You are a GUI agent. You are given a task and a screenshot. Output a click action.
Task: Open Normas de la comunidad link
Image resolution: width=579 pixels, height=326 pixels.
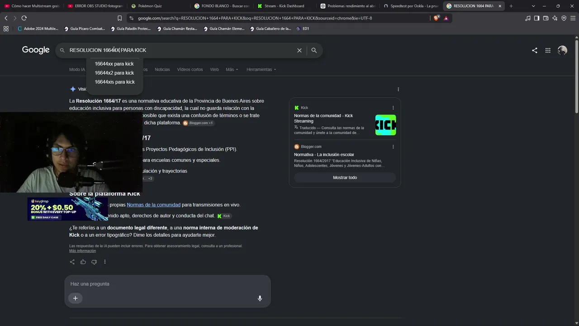[x=153, y=205]
